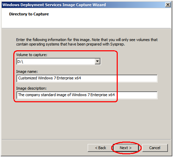This screenshot has width=173, height=157.
Task: Focus the Image description text field
Action: 87,95
